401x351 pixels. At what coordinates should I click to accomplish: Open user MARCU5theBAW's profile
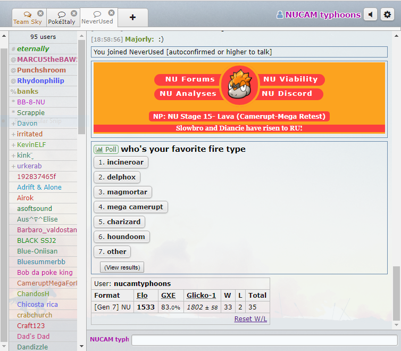[43, 60]
